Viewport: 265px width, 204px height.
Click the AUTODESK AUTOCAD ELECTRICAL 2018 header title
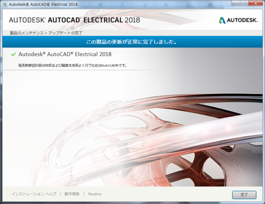tap(74, 20)
